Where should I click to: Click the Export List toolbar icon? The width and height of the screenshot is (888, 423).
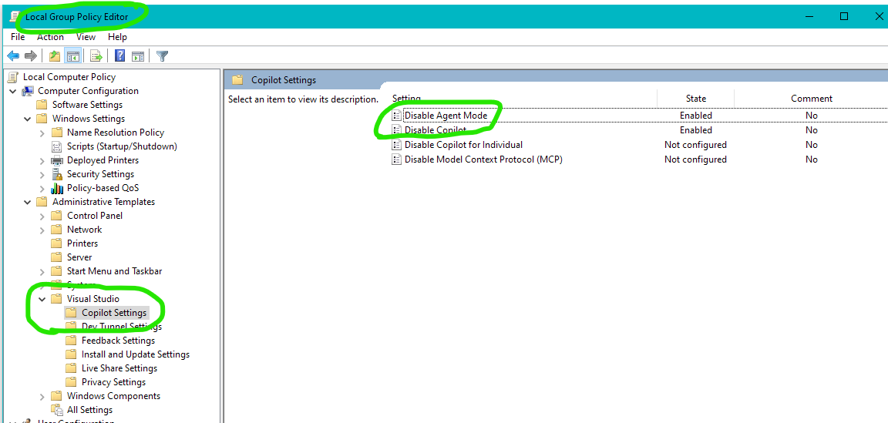pos(96,55)
